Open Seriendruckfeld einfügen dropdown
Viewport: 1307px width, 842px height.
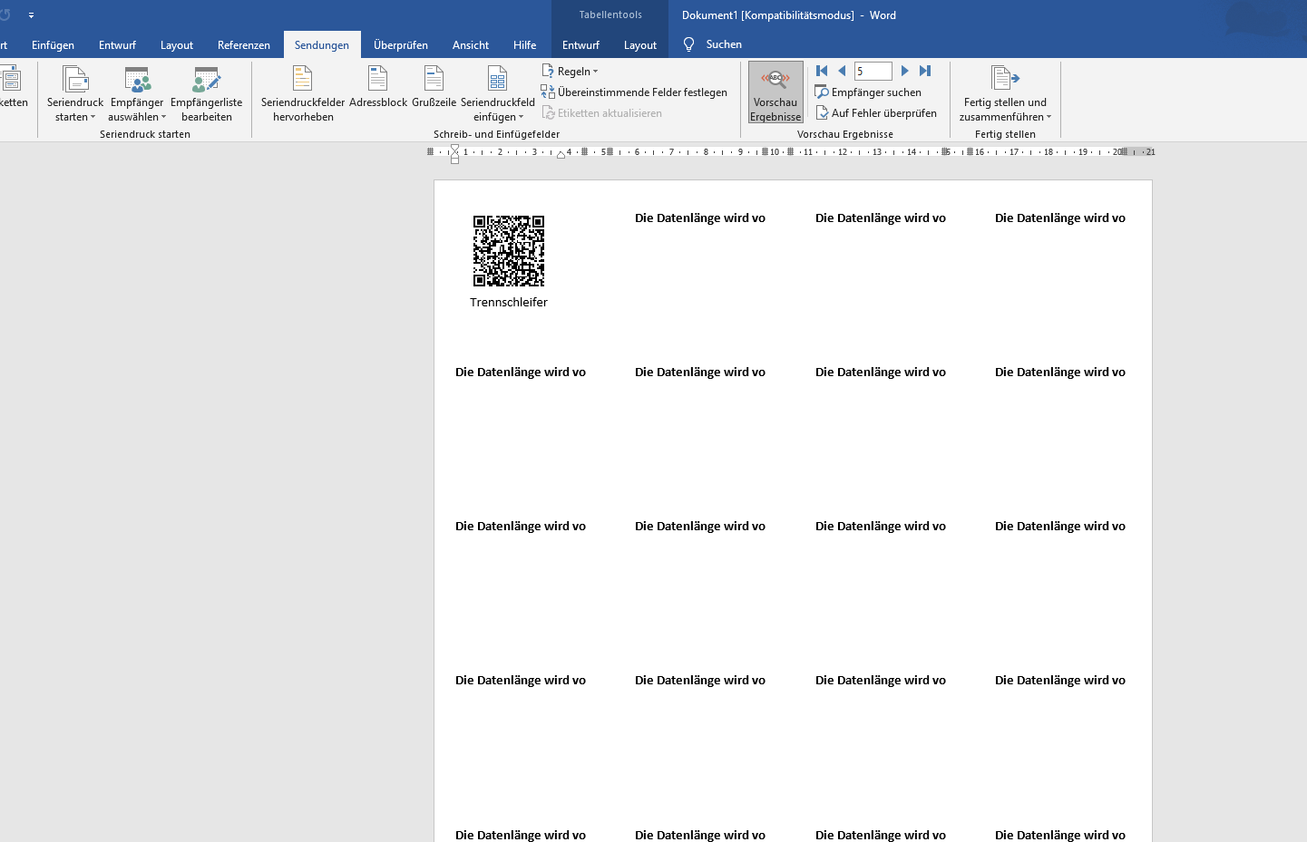point(498,93)
